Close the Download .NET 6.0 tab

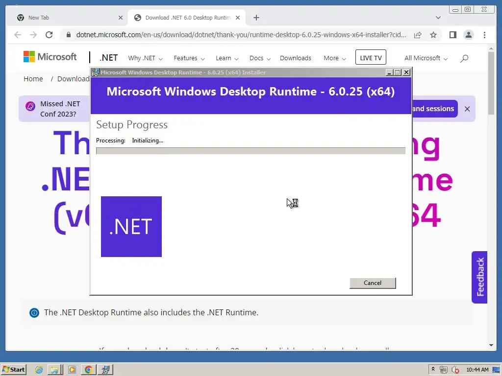pos(238,18)
